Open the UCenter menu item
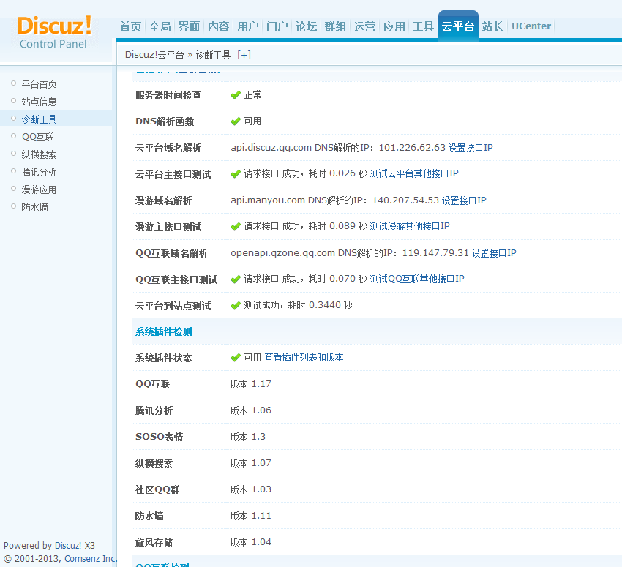The width and height of the screenshot is (622, 567). click(x=531, y=26)
